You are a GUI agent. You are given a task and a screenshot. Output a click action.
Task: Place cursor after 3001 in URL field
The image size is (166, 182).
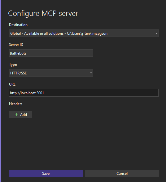(x=44, y=93)
